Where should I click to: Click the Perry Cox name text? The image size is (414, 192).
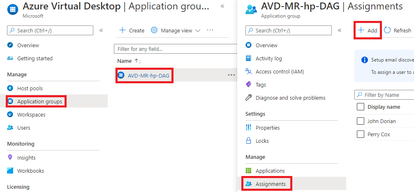point(379,135)
